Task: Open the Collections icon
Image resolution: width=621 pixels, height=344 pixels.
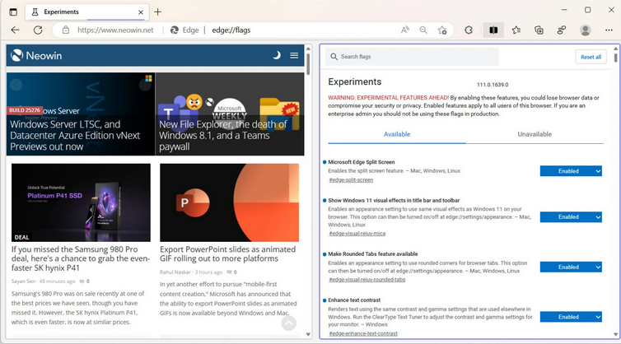Action: 539,30
